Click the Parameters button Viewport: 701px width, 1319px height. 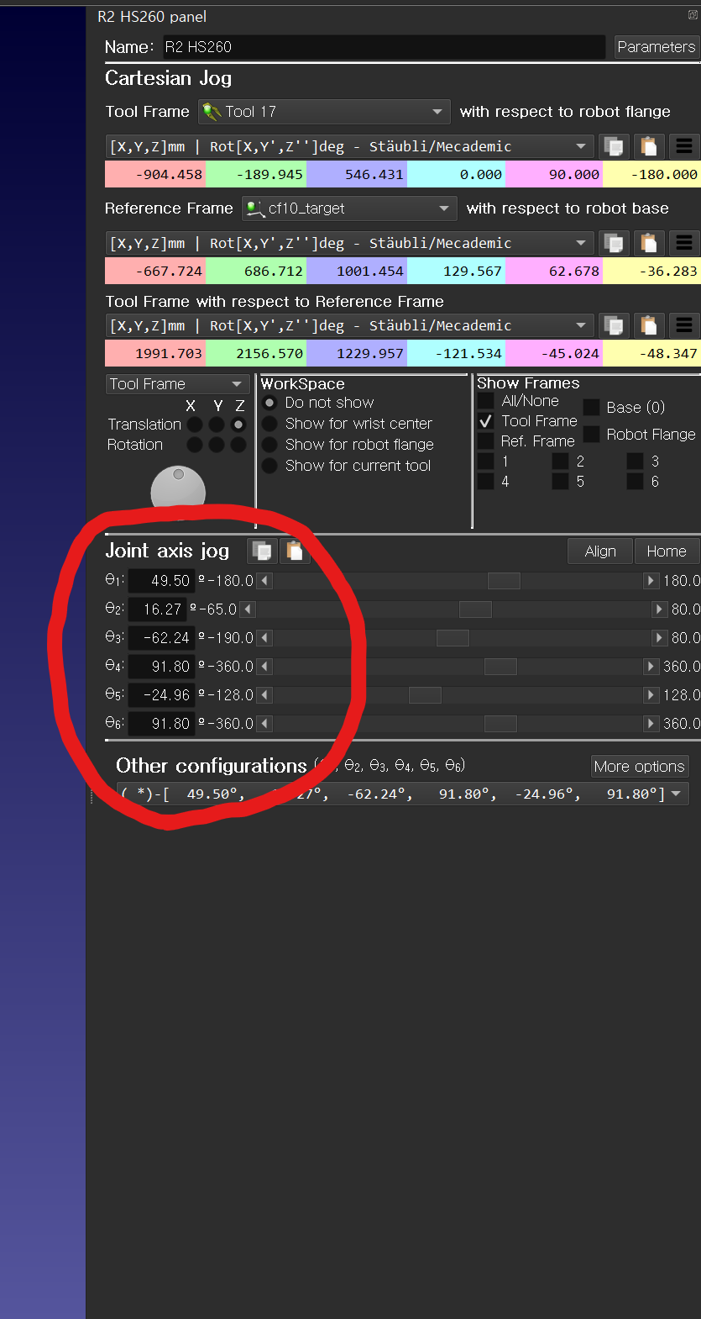pos(656,47)
